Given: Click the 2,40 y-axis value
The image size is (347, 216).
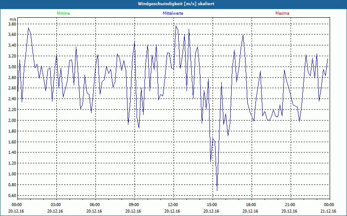Looking at the screenshot, I should [13, 99].
